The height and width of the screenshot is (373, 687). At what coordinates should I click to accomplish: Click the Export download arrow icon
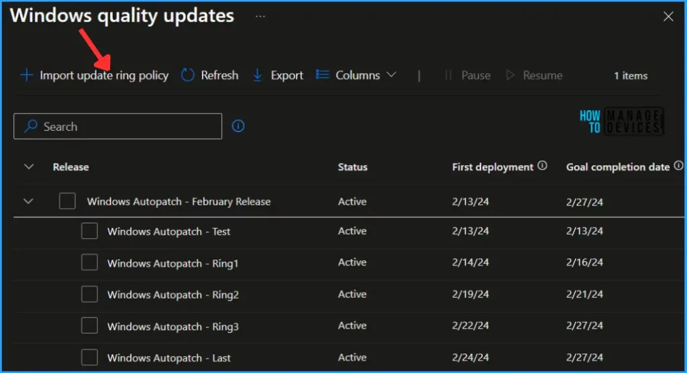tap(258, 75)
